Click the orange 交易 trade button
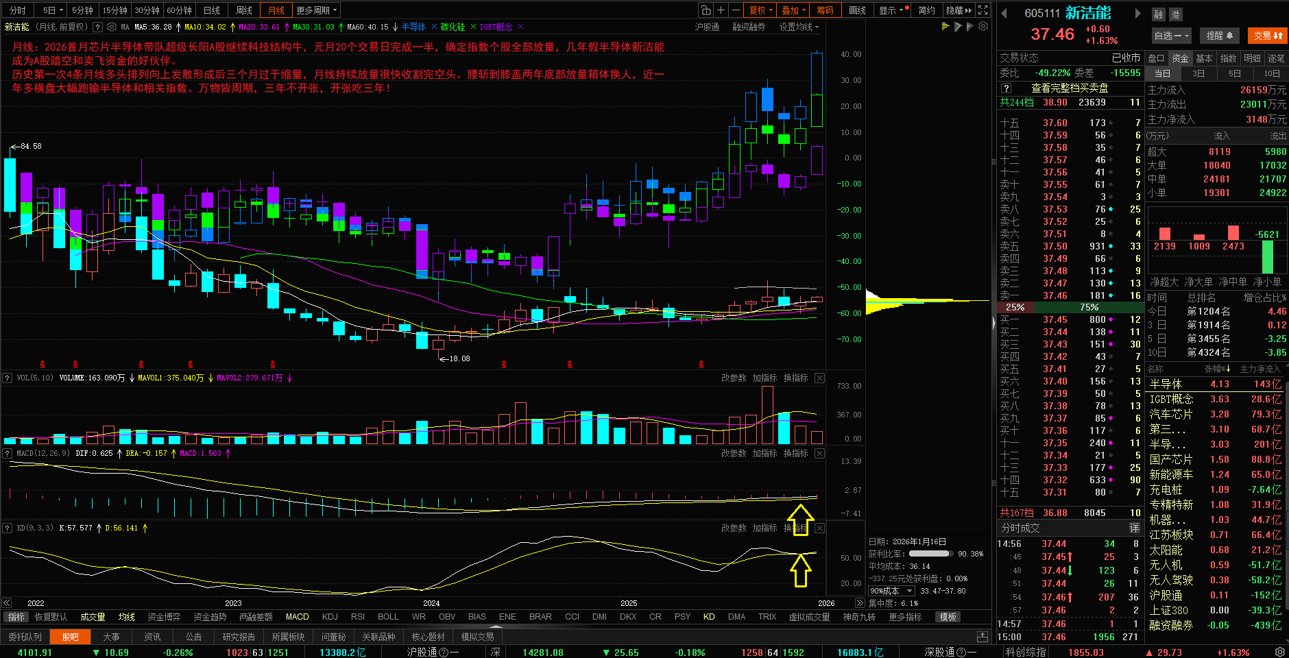Image resolution: width=1289 pixels, height=658 pixels. point(1267,36)
